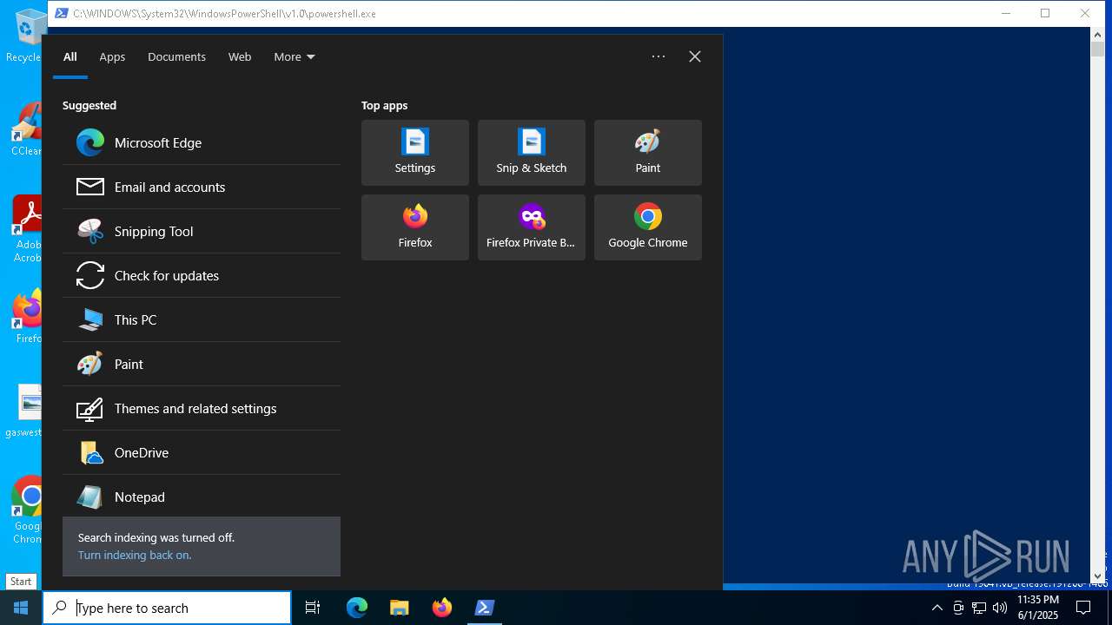
Task: Launch Notepad from suggestions
Action: (x=202, y=497)
